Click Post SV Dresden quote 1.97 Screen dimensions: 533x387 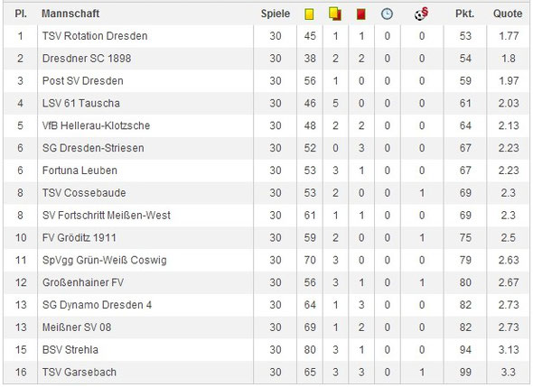click(509, 81)
